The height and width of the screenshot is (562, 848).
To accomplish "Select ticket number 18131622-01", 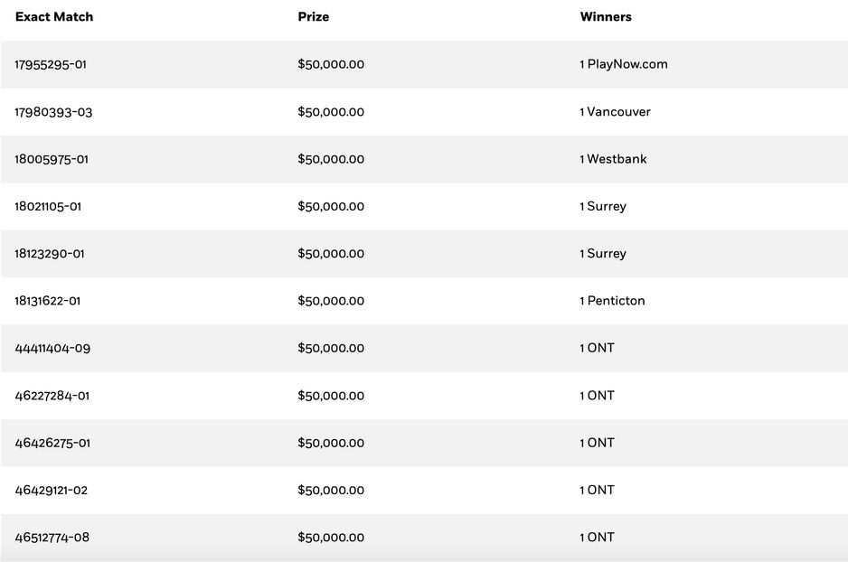I will pos(48,301).
